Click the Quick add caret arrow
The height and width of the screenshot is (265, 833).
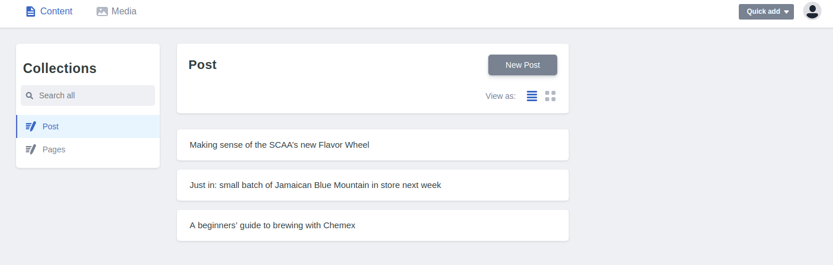(786, 12)
